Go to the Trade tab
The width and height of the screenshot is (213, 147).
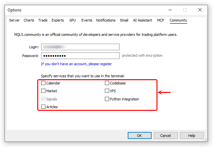pyautogui.click(x=43, y=20)
